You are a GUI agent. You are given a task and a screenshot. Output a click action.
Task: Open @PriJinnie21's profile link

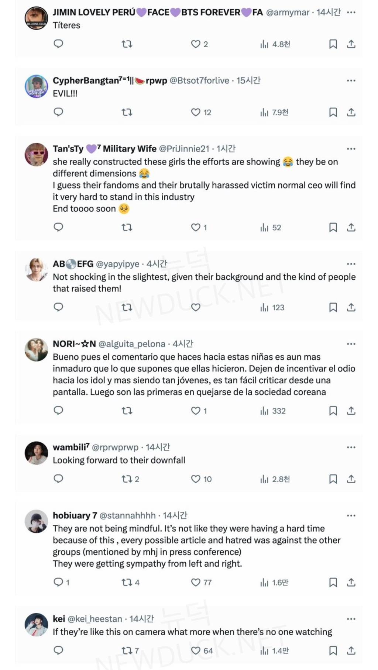point(185,149)
